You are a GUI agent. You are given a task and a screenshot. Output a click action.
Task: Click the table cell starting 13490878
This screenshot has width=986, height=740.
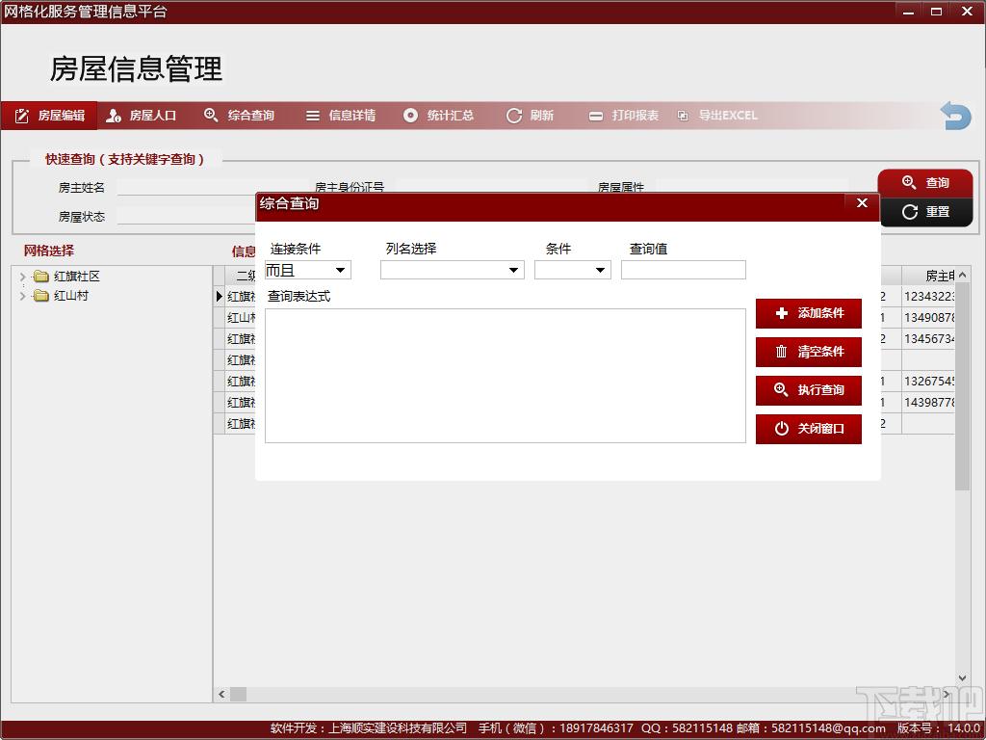[x=929, y=318]
